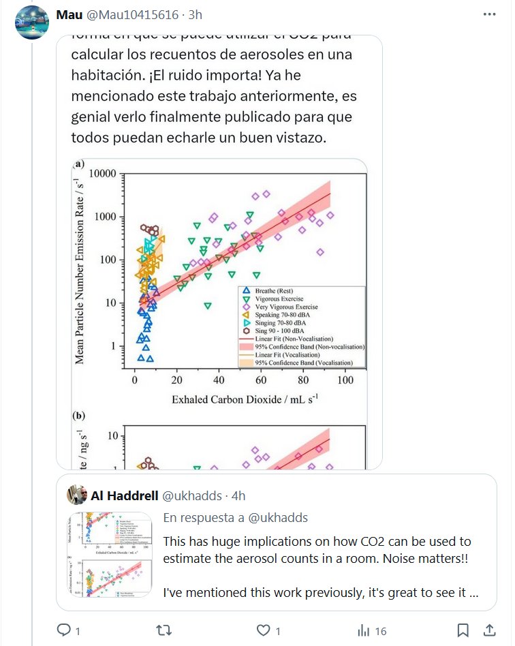Bookmark this tweet
The image size is (515, 646).
point(463,630)
